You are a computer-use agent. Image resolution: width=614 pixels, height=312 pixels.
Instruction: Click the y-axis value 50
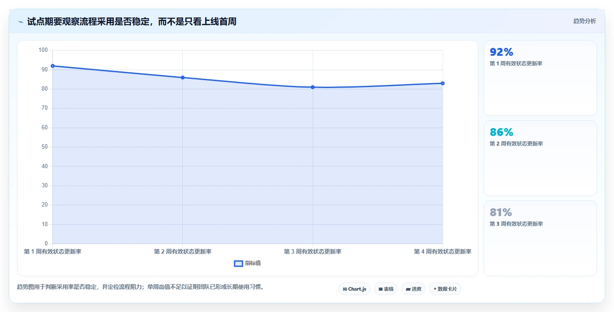pyautogui.click(x=44, y=147)
